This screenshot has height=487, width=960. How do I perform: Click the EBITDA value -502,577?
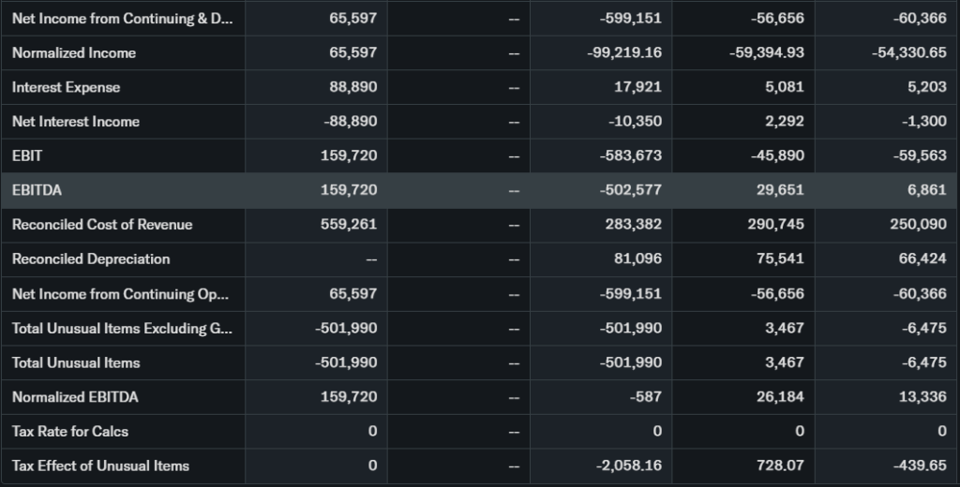click(x=630, y=190)
